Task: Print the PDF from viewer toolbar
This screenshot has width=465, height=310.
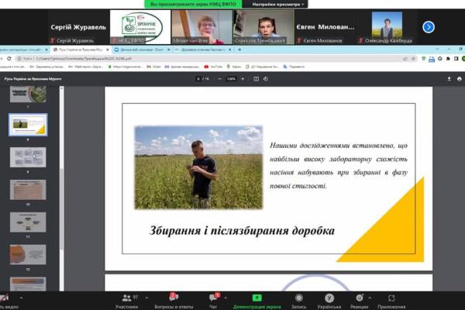Action: 460,79
